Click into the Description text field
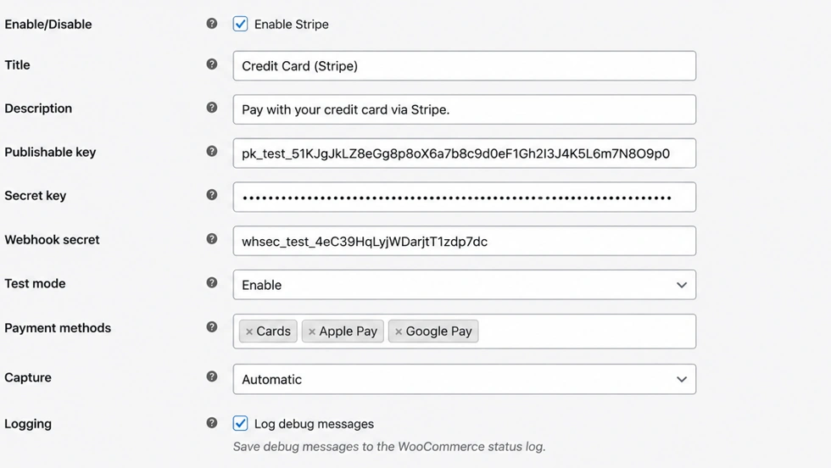The width and height of the screenshot is (831, 468). pyautogui.click(x=465, y=109)
